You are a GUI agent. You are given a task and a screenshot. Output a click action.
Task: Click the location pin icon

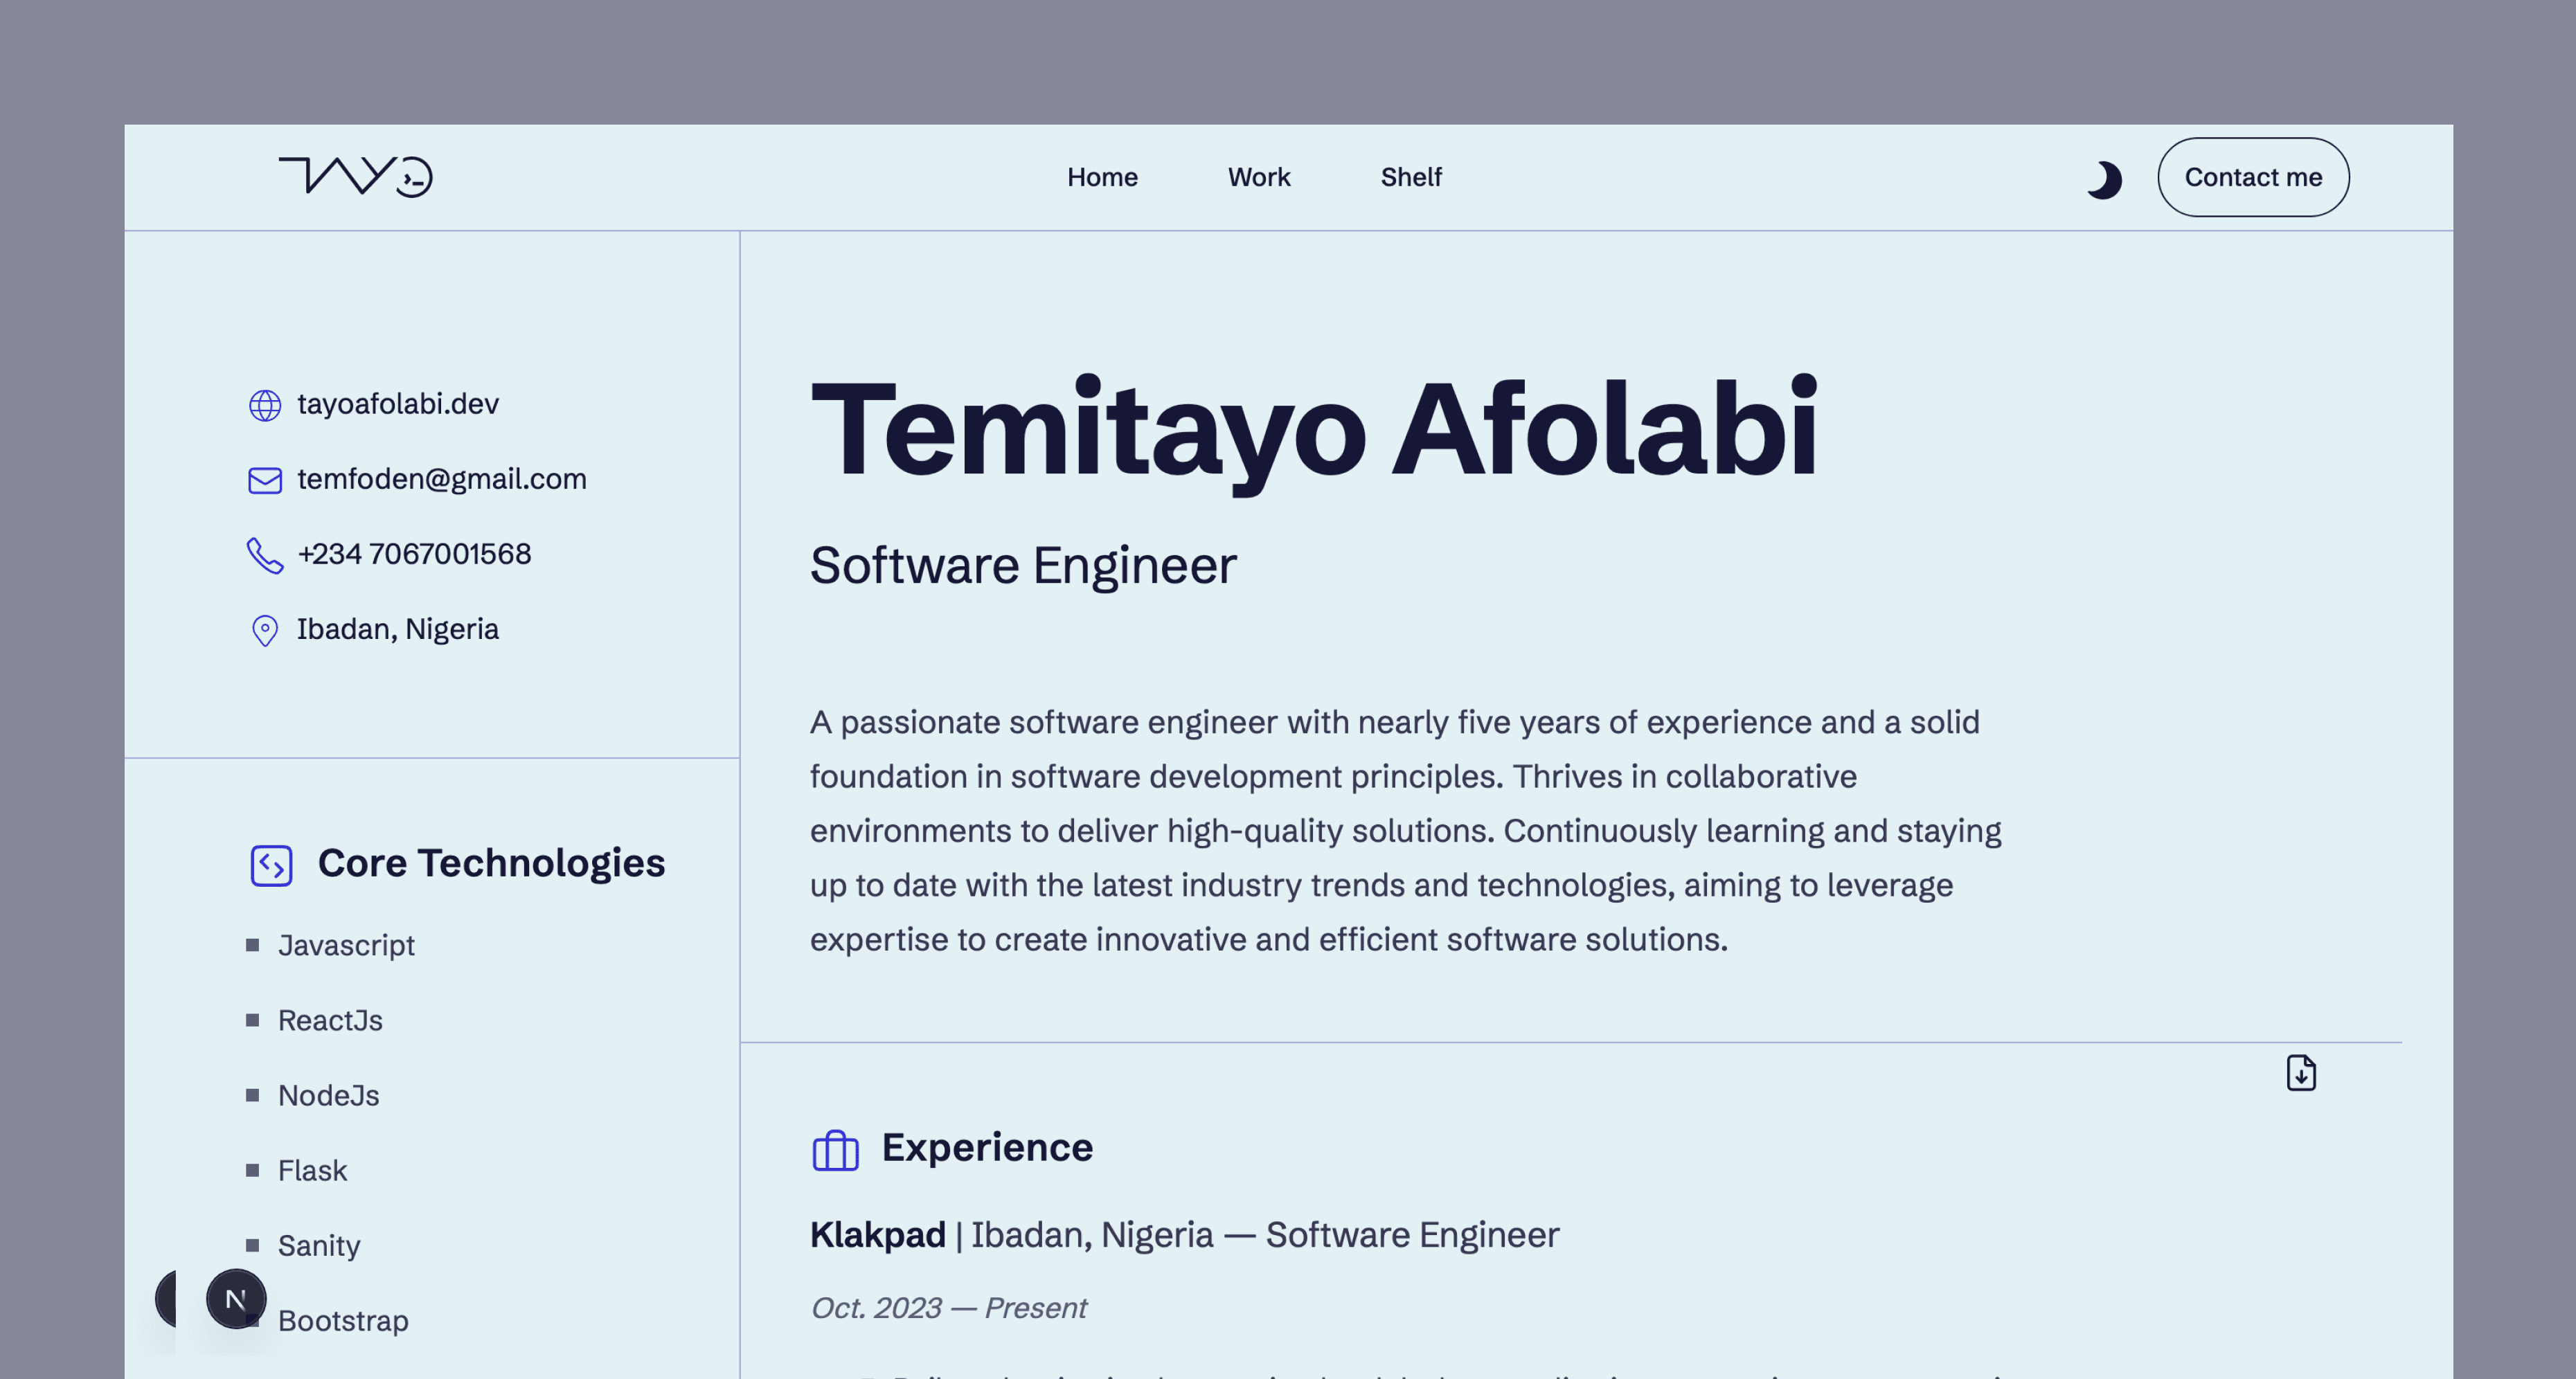[265, 630]
